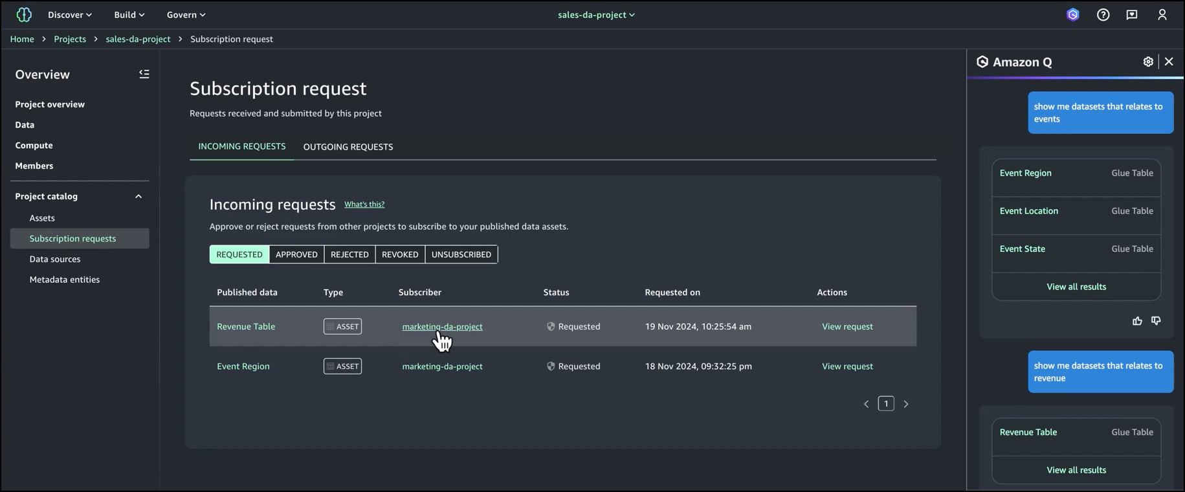
Task: Click thumbs up on events results
Action: click(x=1137, y=321)
